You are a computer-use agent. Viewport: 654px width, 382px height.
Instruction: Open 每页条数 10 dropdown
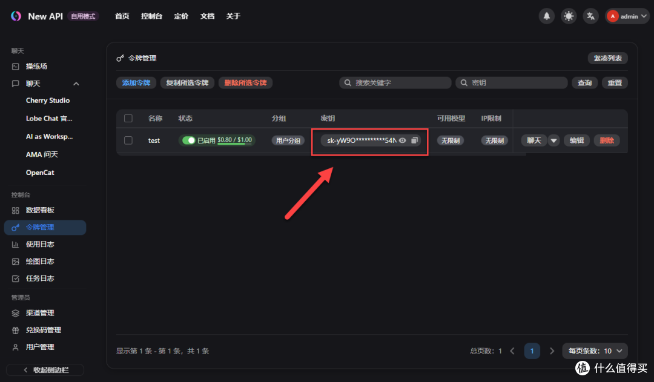(595, 351)
